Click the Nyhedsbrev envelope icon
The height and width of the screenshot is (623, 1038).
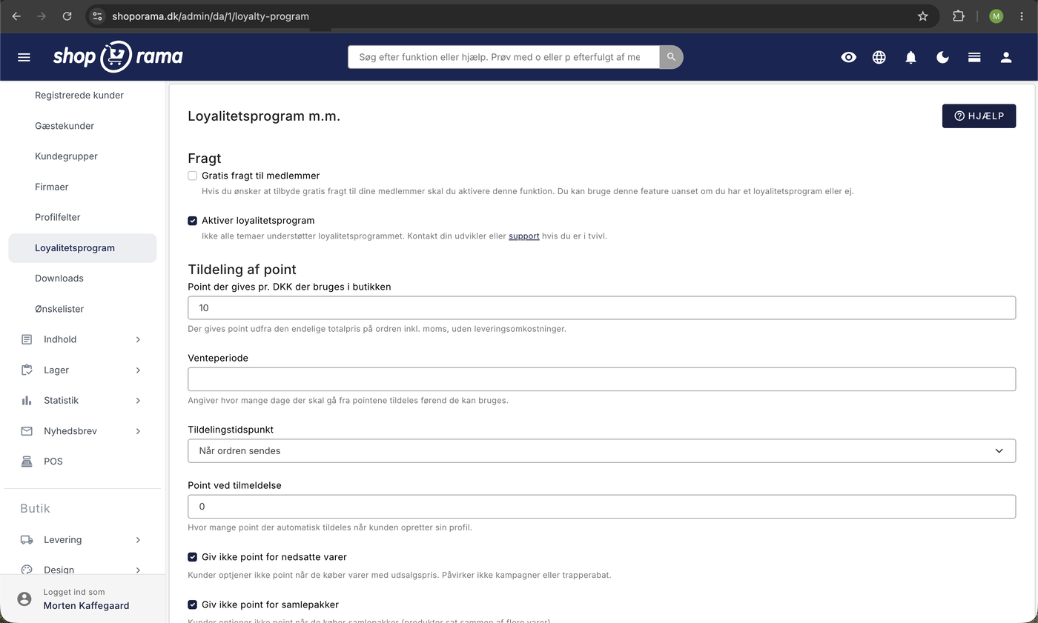27,430
